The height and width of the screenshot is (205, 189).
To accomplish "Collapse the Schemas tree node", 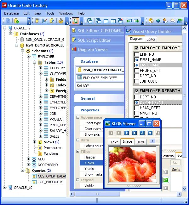I will click(22, 51).
